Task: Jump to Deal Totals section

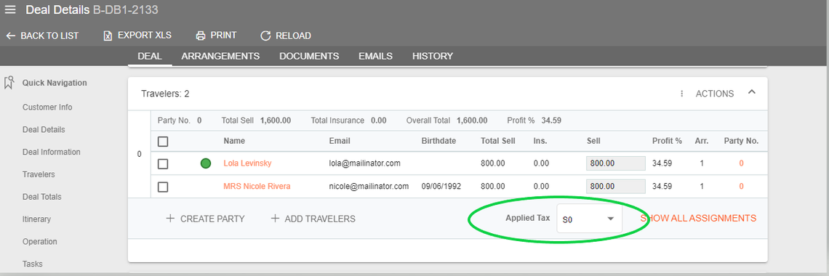Action: 41,197
